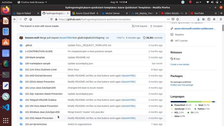The height and width of the screenshot is (126, 224).
Task: Open the 100-marketplace-sample folder
Action: tap(38, 63)
